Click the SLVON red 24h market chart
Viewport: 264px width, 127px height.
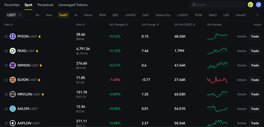pos(217,80)
